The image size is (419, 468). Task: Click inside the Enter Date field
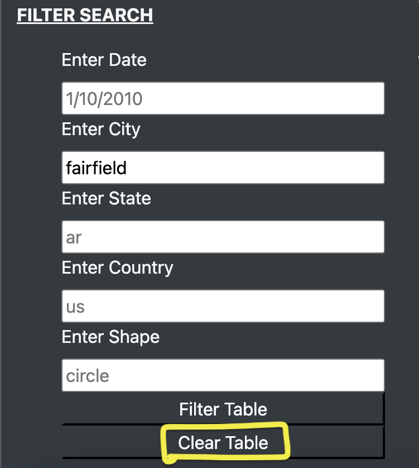(x=223, y=98)
